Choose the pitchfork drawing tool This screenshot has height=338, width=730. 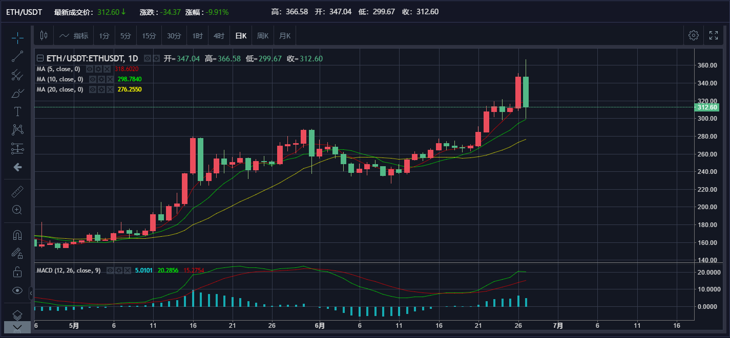17,75
